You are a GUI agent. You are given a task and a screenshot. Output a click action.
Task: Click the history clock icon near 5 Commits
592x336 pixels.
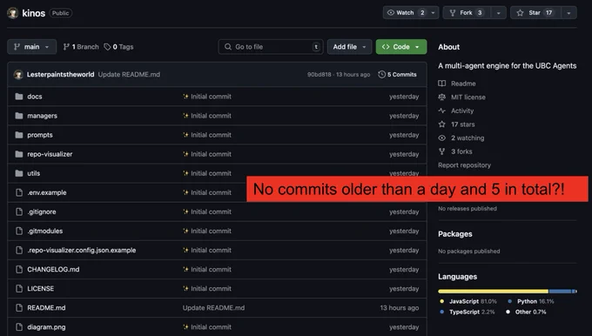click(x=381, y=74)
